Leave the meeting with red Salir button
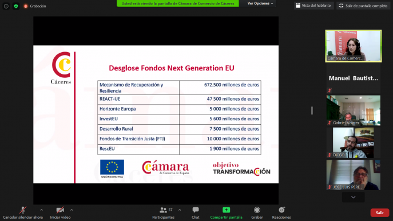Screen dimensions: 393x221 [380, 213]
